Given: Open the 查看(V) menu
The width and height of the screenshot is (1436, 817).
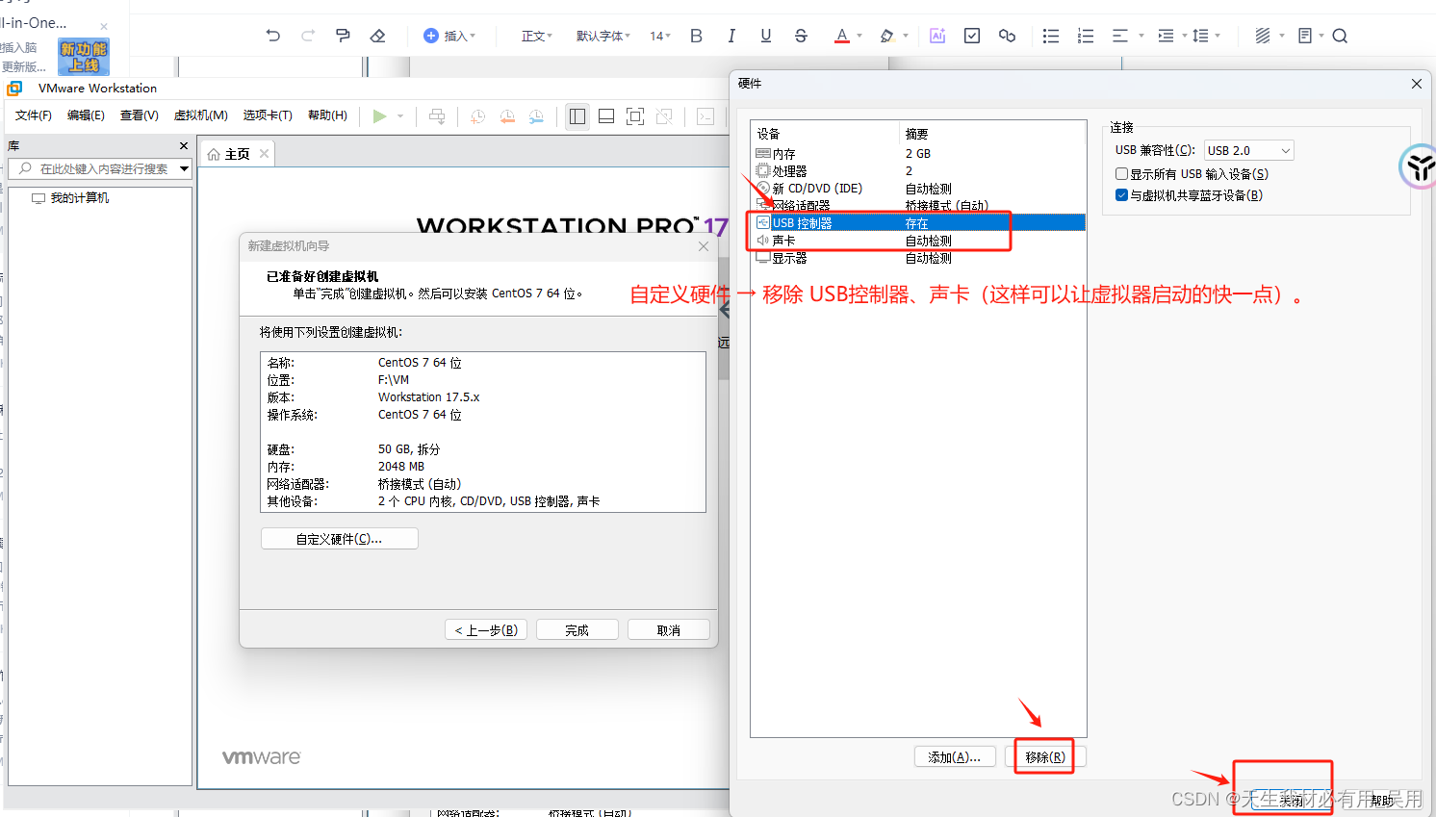Looking at the screenshot, I should coord(140,115).
